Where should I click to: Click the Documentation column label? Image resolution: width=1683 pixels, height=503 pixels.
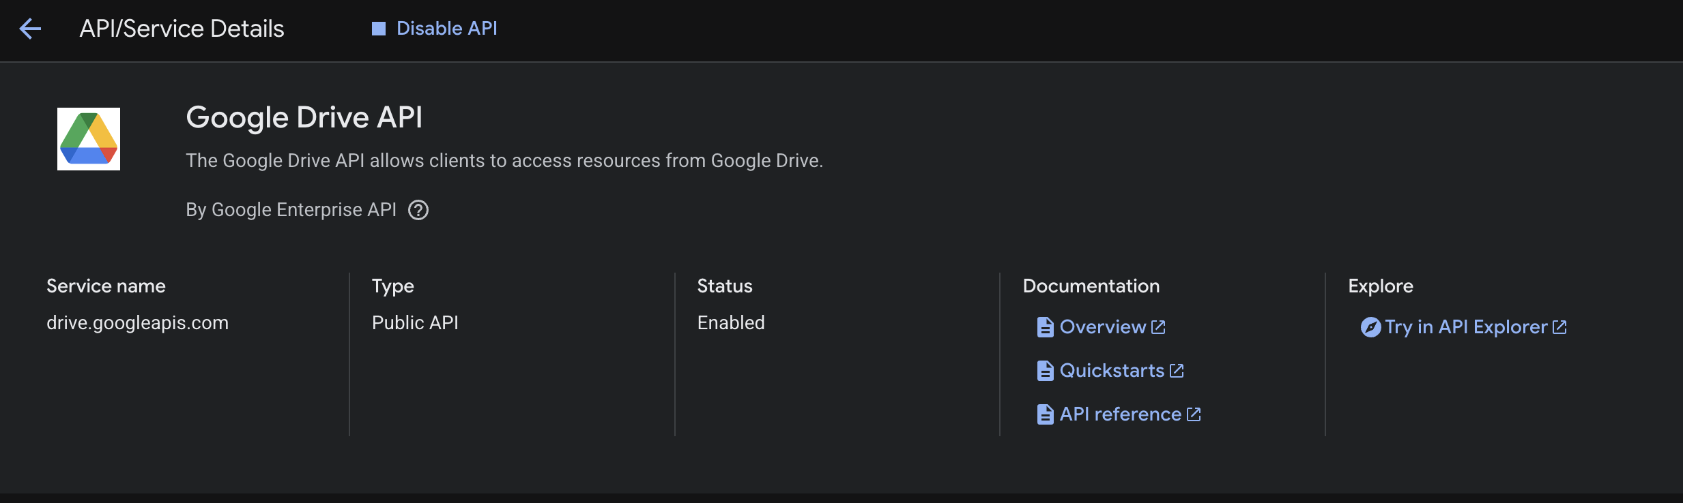(1091, 286)
